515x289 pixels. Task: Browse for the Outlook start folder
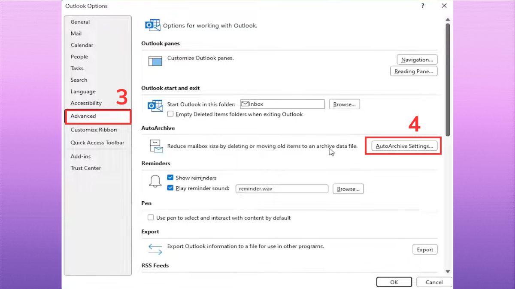point(344,104)
